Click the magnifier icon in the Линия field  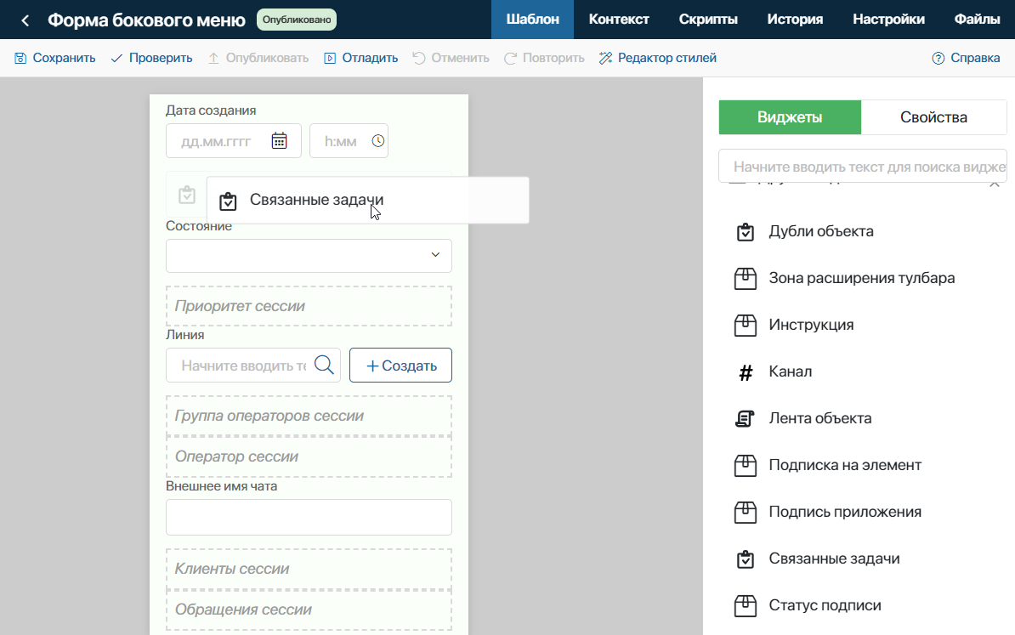[325, 365]
